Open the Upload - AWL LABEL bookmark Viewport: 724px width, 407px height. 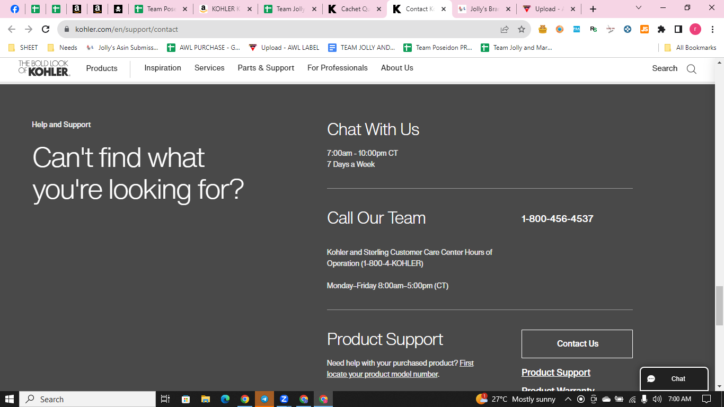click(285, 48)
